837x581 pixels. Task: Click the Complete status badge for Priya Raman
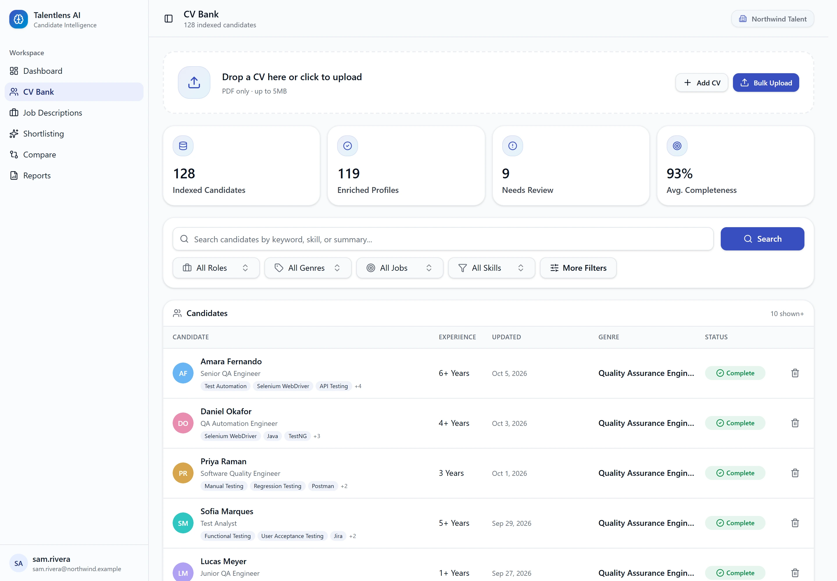pos(735,473)
